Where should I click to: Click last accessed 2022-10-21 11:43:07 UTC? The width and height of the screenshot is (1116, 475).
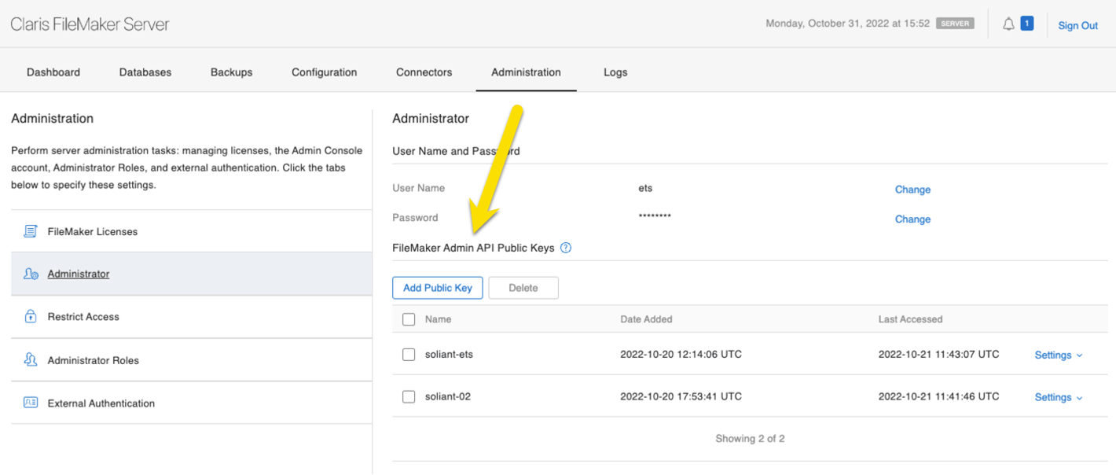click(938, 355)
